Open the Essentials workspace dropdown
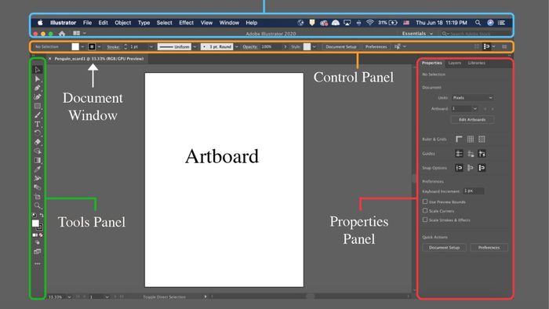The height and width of the screenshot is (309, 549). pos(417,34)
